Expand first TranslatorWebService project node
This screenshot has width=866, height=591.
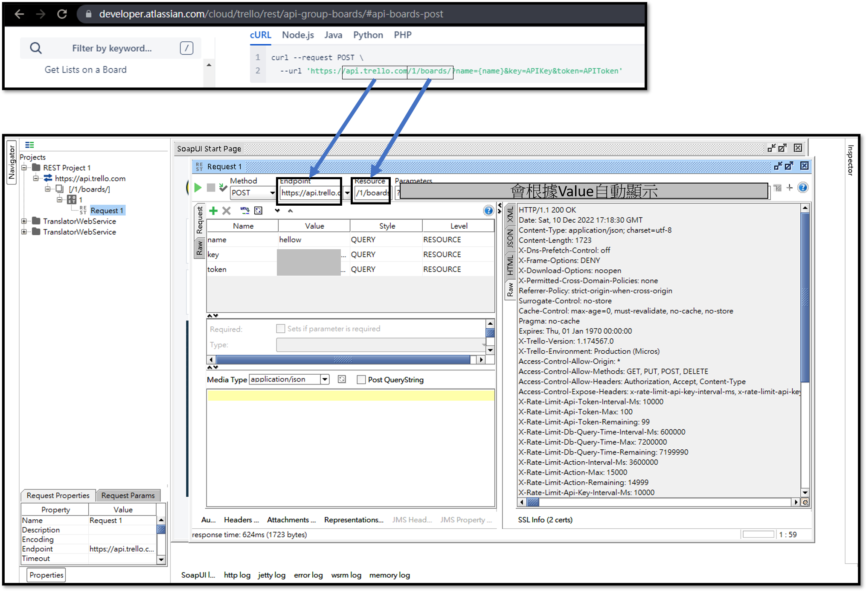pos(24,221)
